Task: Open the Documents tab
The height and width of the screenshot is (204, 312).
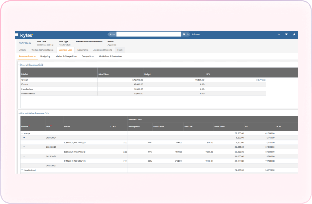Action: (x=82, y=50)
